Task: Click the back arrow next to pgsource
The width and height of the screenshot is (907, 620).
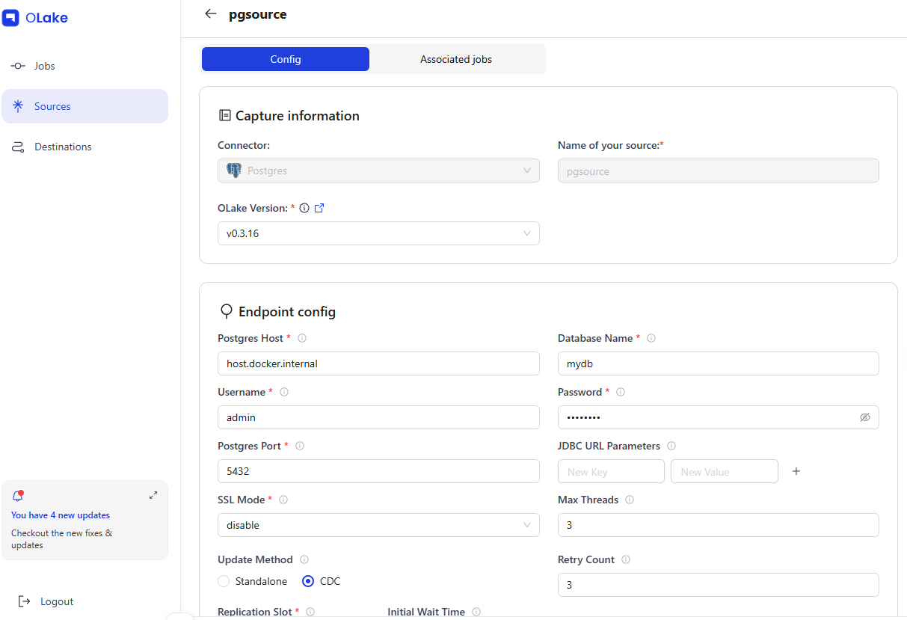Action: [211, 14]
